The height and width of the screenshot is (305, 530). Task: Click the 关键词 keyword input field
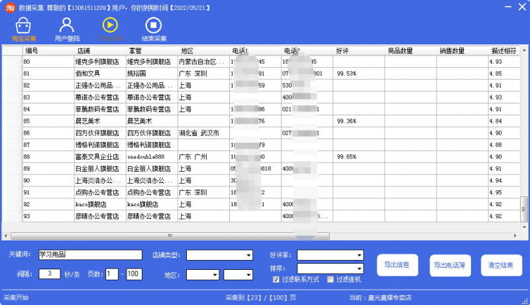(90, 255)
